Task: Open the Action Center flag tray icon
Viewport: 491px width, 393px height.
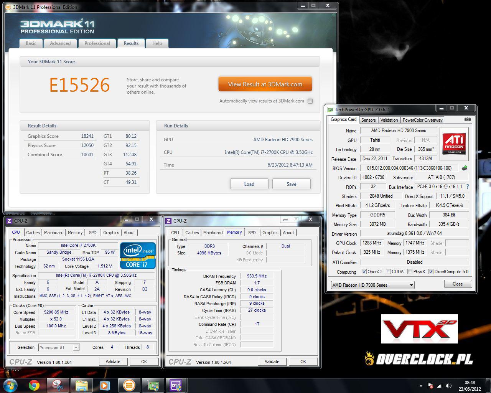Action: coord(430,386)
